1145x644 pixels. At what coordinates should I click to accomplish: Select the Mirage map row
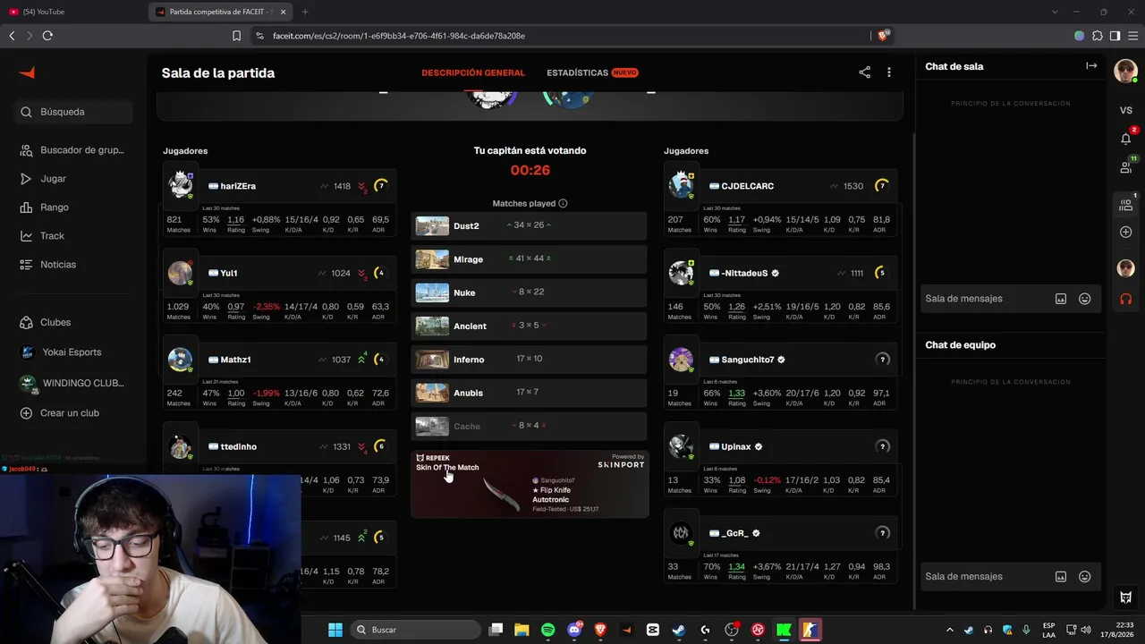coord(529,259)
